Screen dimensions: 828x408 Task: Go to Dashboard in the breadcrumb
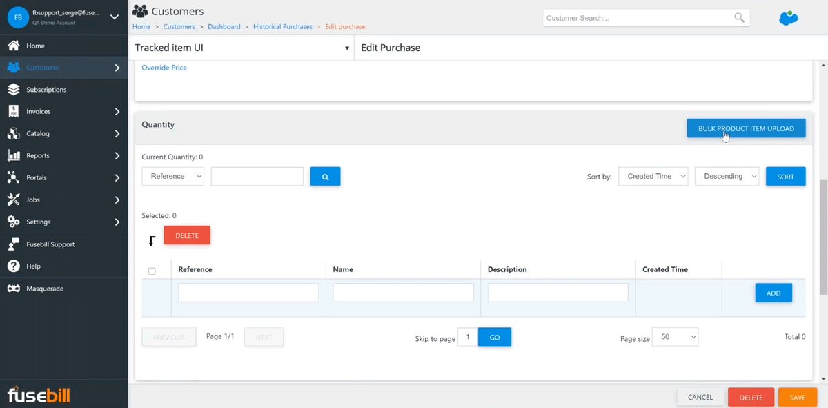[x=224, y=26]
